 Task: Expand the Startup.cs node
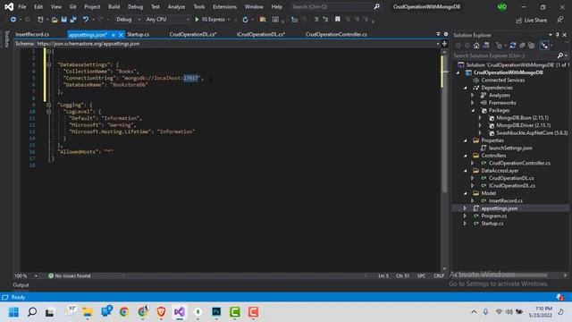coord(465,224)
